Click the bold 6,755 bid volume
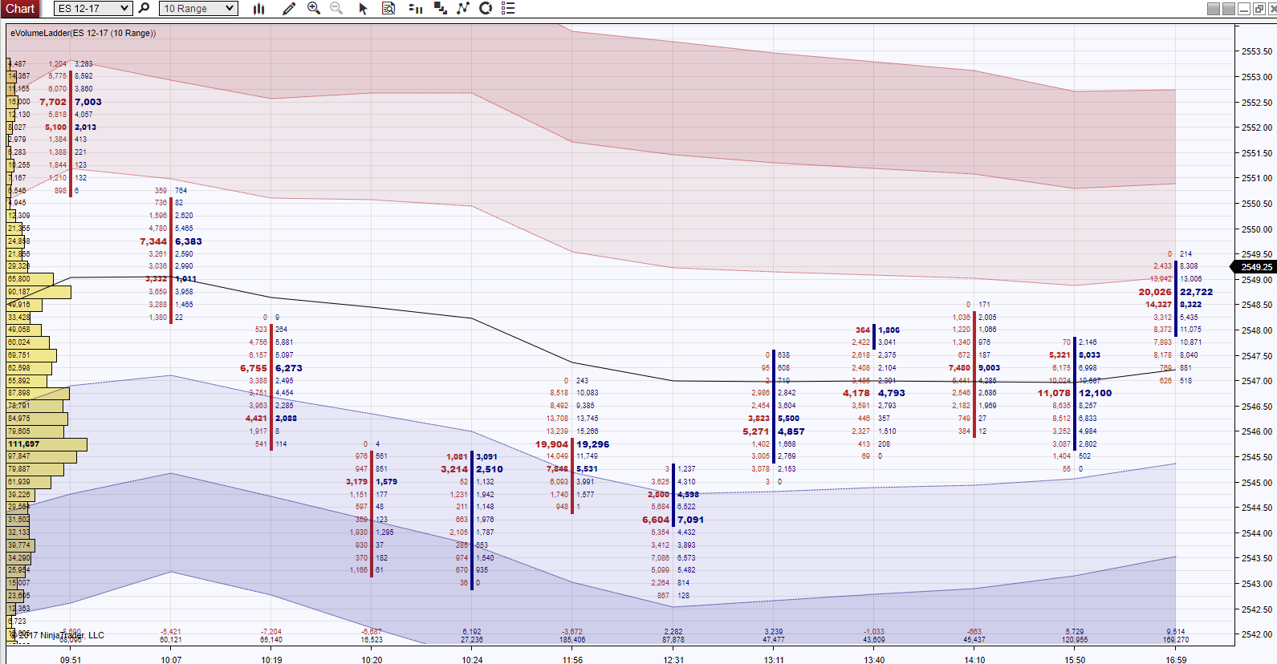1277x664 pixels. click(254, 369)
